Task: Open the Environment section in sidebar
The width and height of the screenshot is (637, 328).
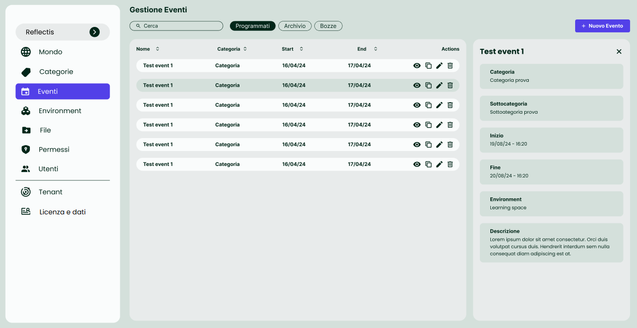Action: point(25,111)
